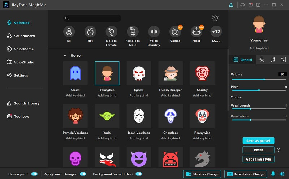Open Record Voice Change
The height and width of the screenshot is (179, 289).
[x=246, y=174]
